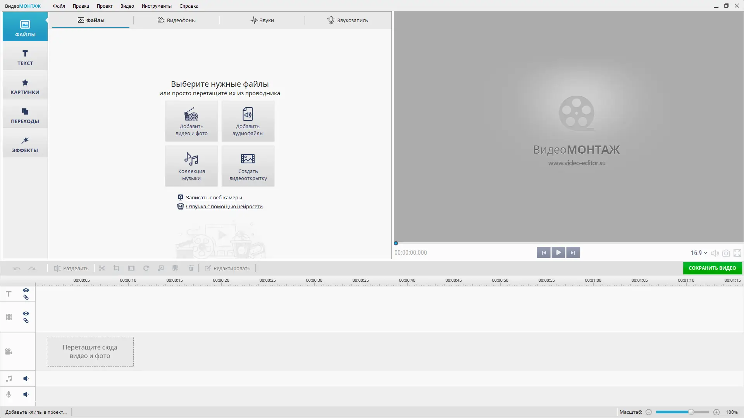
Task: Click the crop tool icon
Action: [116, 268]
